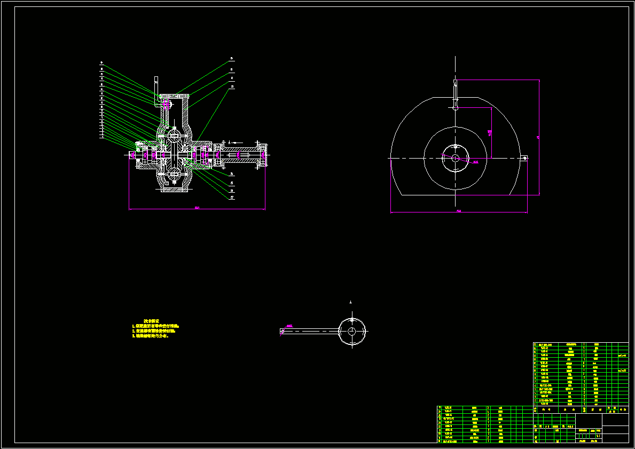Select the yellow 技术要求 heading text
Screen dimensions: 635x449
point(152,321)
